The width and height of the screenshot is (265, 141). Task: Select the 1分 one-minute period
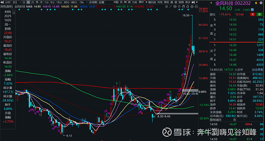46,2
